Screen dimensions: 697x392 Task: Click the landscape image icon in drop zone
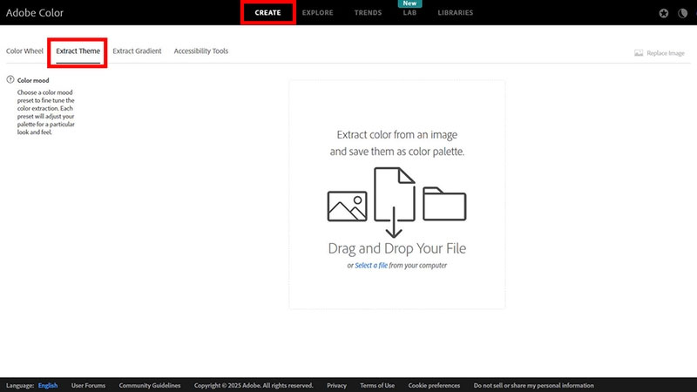point(347,206)
